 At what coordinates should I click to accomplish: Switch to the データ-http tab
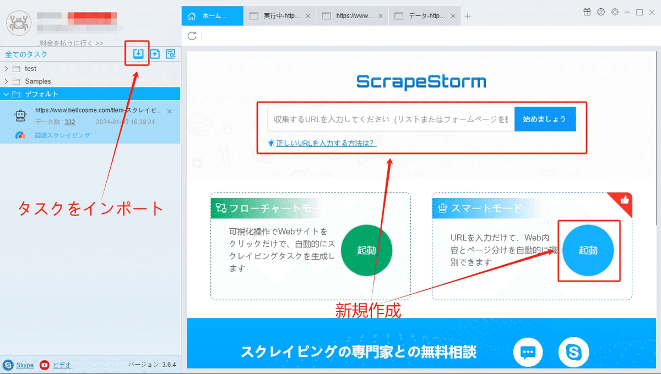click(425, 16)
